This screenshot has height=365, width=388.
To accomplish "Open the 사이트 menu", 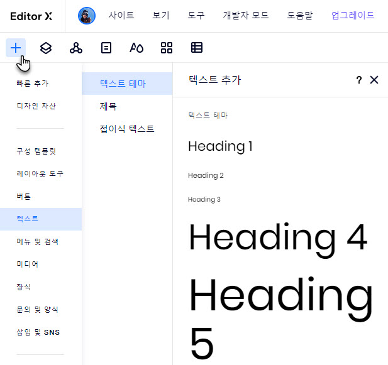I will tap(121, 16).
